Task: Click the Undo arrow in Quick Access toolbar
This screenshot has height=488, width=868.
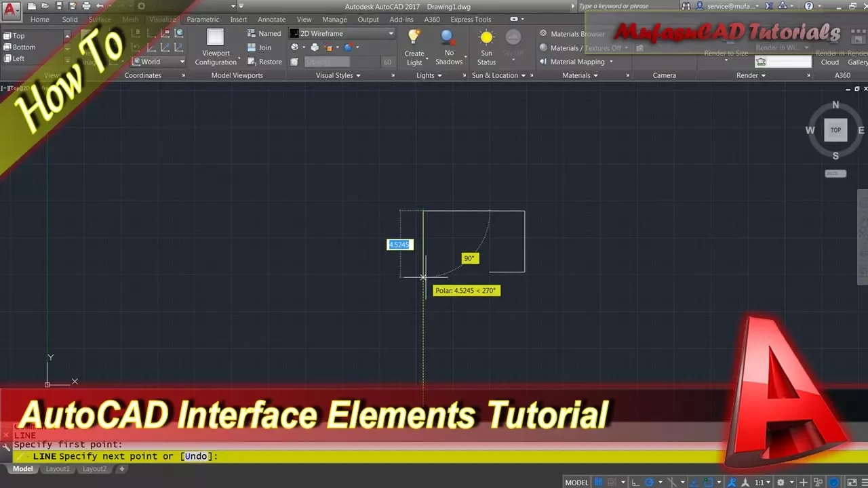Action: pyautogui.click(x=100, y=6)
